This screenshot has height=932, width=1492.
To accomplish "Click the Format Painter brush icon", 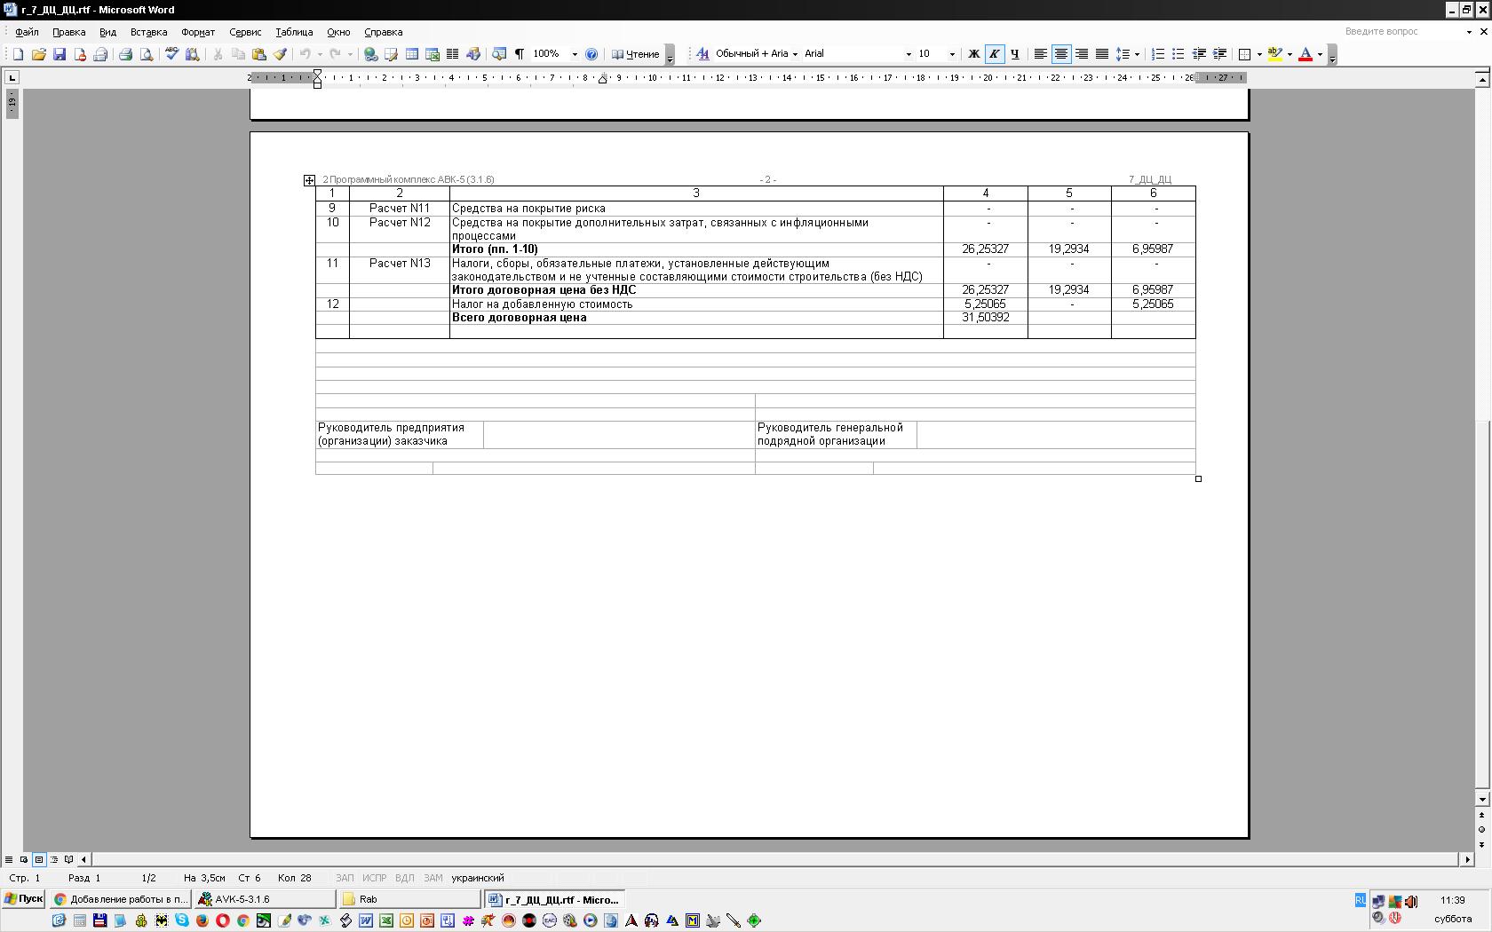I will tap(280, 54).
